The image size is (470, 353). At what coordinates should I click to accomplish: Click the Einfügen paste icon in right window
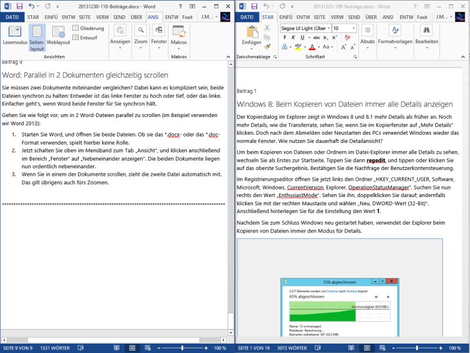point(252,32)
